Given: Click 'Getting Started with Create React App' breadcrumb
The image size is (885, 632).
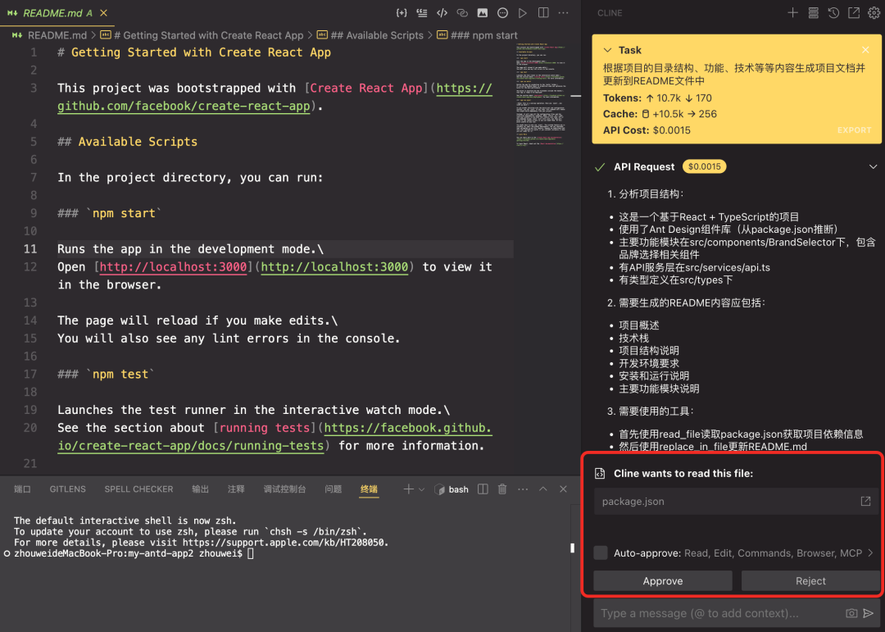Looking at the screenshot, I should coord(208,35).
